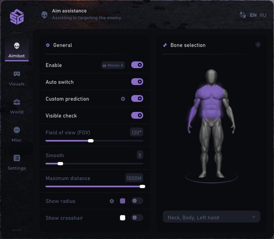This screenshot has width=274, height=239.
Task: Click the Bone selection help icon
Action: click(258, 45)
